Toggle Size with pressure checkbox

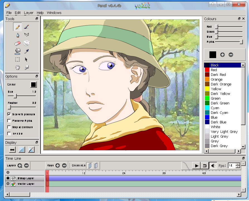point(9,114)
